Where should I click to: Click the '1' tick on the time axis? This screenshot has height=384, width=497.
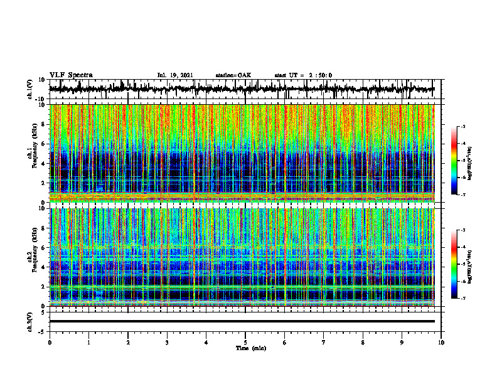88,343
